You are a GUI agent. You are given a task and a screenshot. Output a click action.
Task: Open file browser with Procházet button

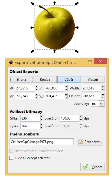[x=90, y=142]
